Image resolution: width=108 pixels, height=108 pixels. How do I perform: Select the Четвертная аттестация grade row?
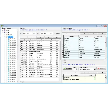point(79,79)
